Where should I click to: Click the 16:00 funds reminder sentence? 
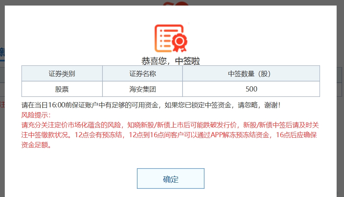pos(151,105)
